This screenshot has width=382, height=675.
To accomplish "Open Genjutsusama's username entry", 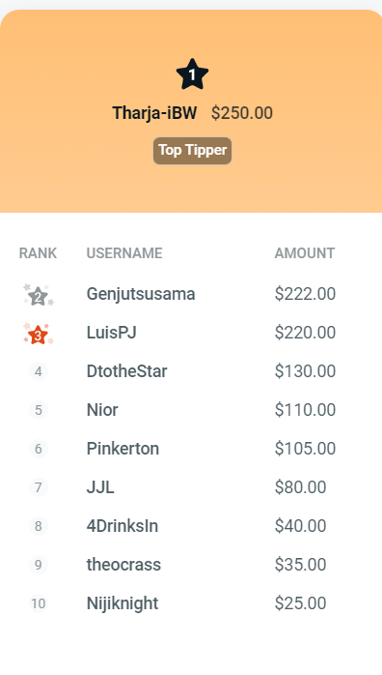I will pos(141,294).
